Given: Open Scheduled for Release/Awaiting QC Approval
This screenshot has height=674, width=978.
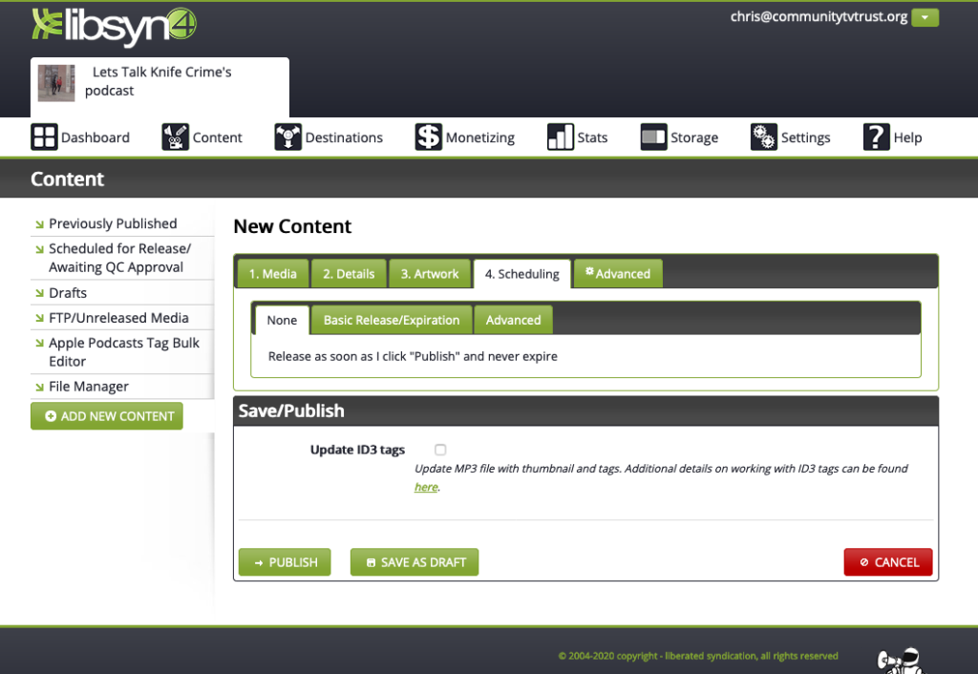Looking at the screenshot, I should pos(119,258).
